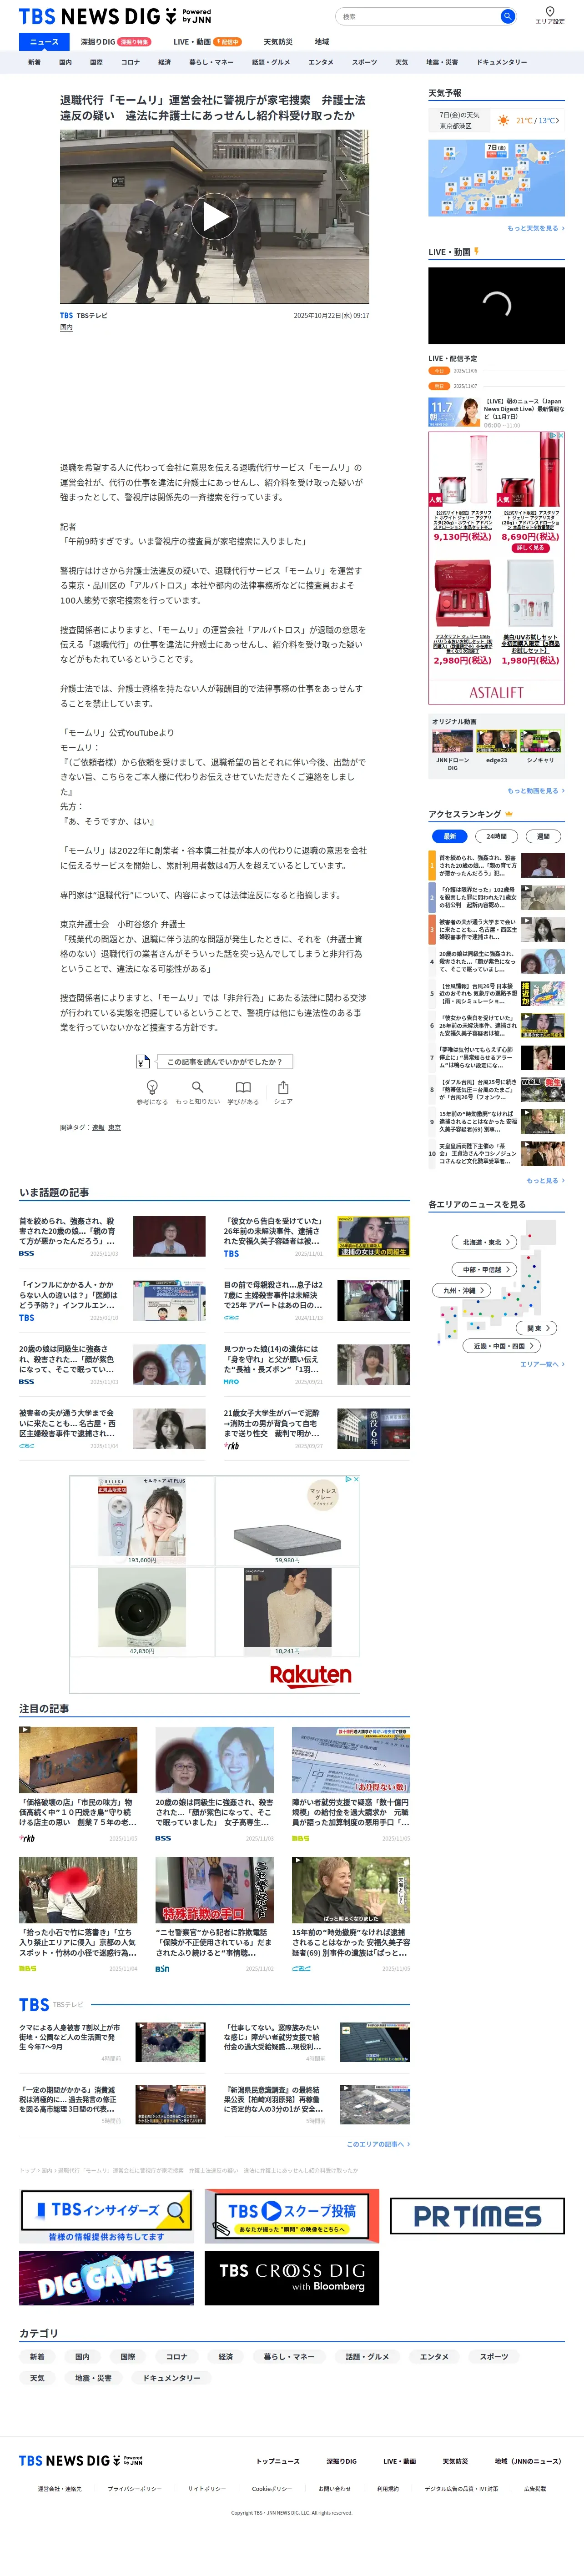
Task: Open the クマによる人身被害 TBS article
Action: tap(112, 2043)
